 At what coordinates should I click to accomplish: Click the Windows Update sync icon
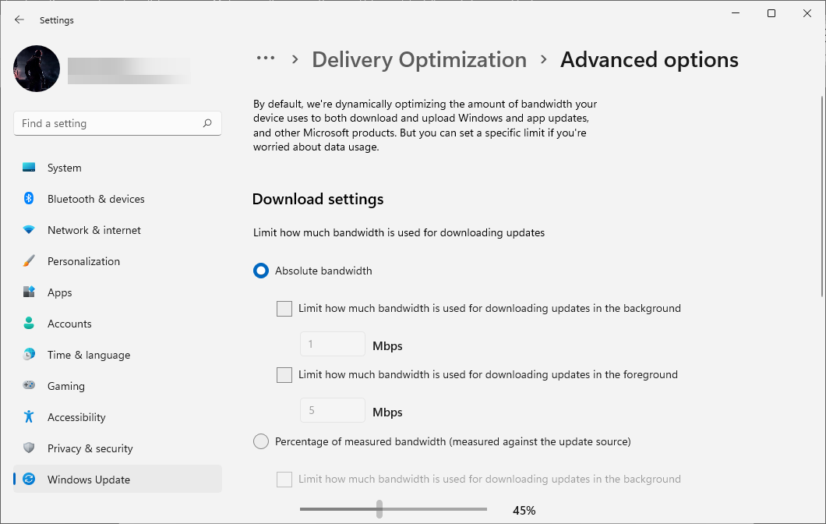pyautogui.click(x=29, y=479)
